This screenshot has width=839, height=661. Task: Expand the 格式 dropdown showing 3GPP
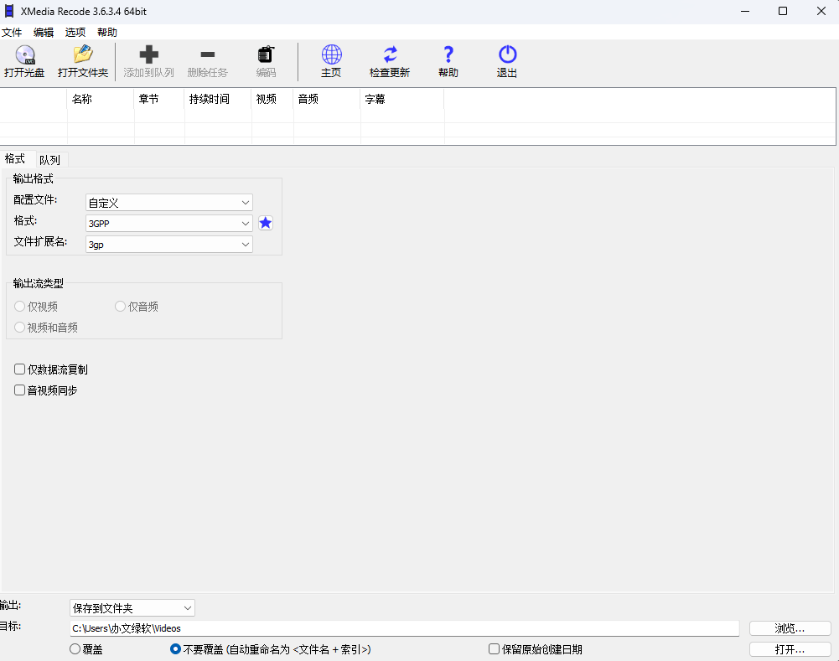click(169, 224)
